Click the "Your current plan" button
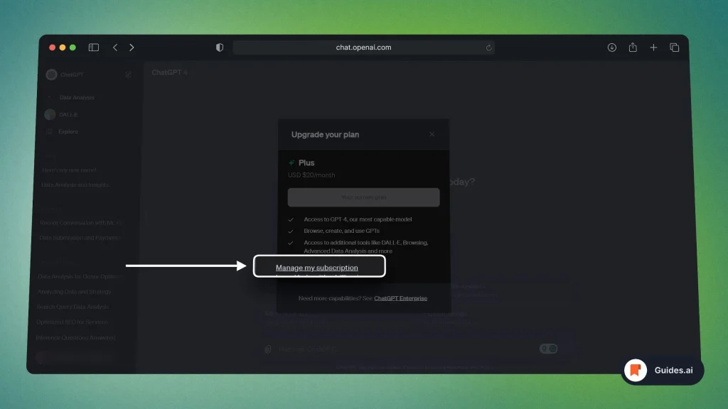The height and width of the screenshot is (409, 728). coord(363,197)
